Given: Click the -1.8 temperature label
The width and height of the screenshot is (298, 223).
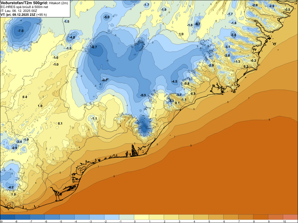Looking at the screenshot, I should click(x=190, y=25).
